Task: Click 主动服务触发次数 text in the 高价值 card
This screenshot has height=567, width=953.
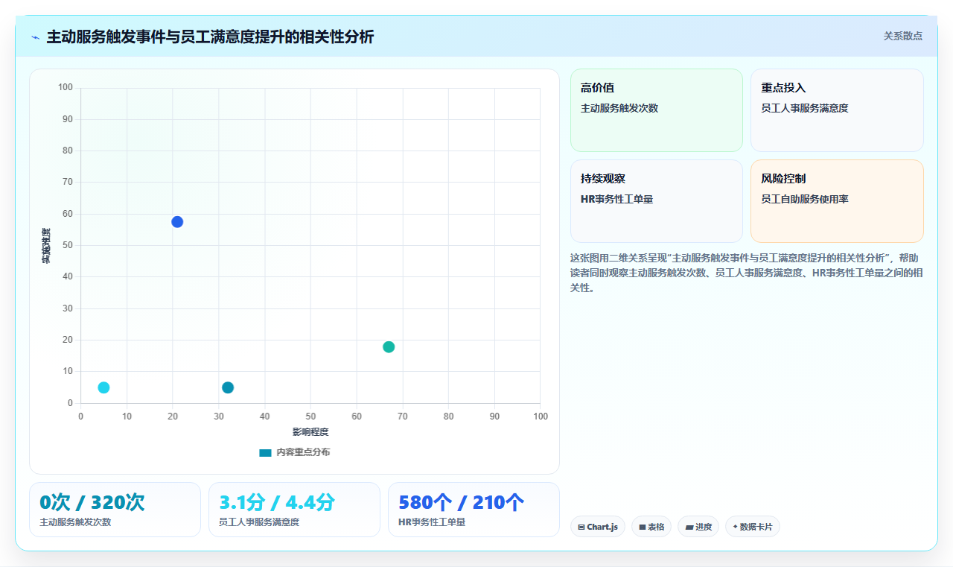Action: pyautogui.click(x=619, y=108)
